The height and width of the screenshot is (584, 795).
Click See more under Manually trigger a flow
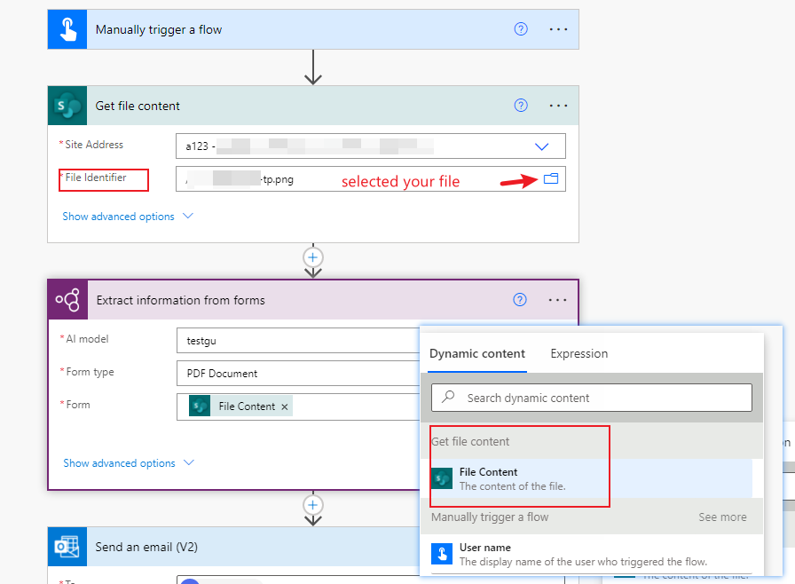[722, 517]
